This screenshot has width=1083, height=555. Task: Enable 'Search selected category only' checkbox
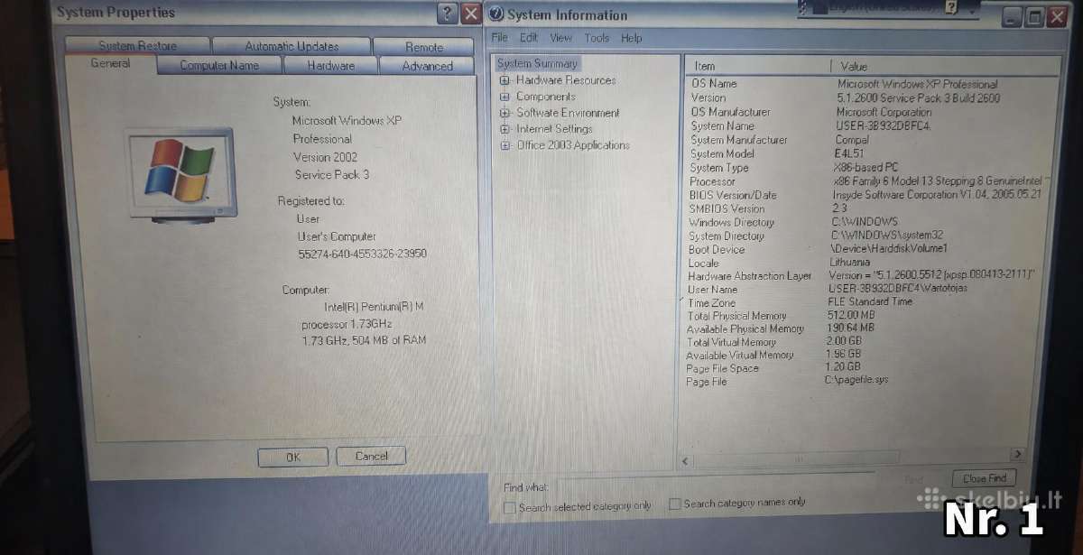510,507
